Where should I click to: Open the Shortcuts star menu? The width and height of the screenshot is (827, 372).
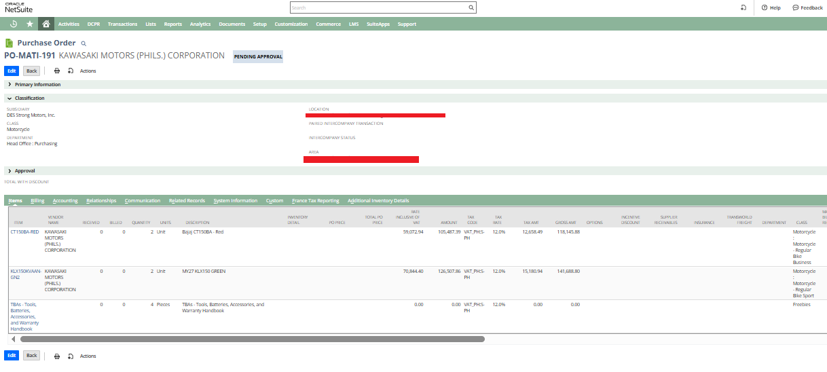(x=30, y=24)
